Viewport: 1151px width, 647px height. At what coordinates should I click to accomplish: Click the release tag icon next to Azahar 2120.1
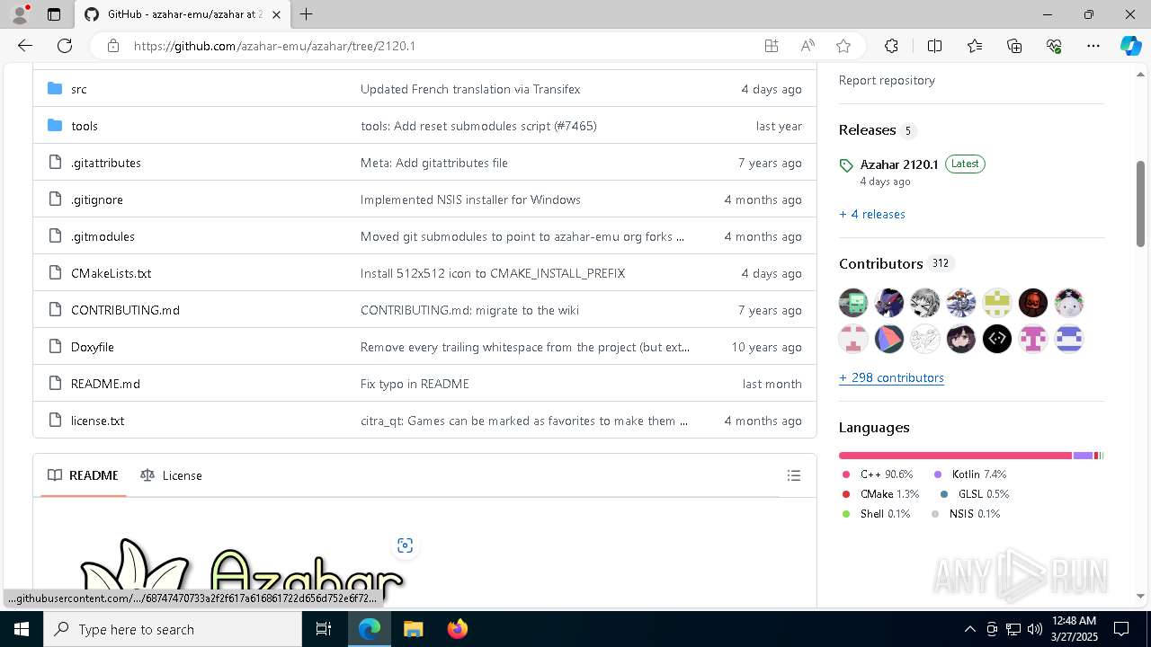[x=845, y=165]
